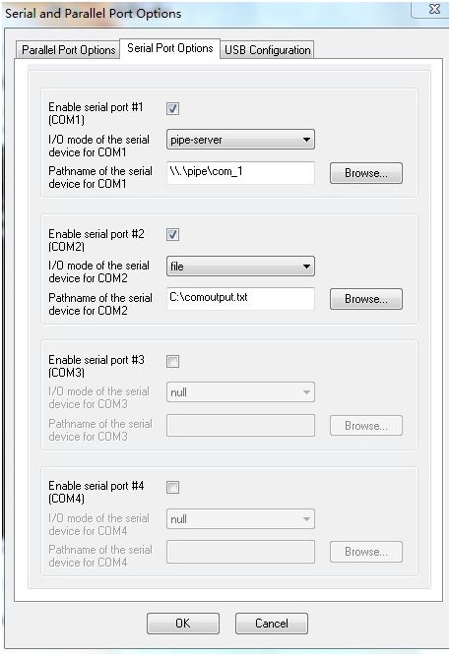Uncheck Enable serial port #2 COM2
The image size is (451, 656).
point(172,235)
